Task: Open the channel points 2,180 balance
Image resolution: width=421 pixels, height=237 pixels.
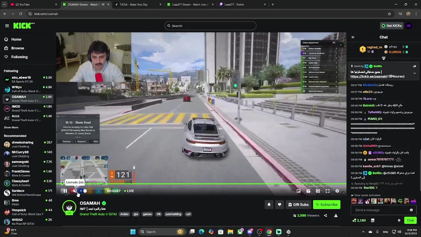Action: coord(359,220)
